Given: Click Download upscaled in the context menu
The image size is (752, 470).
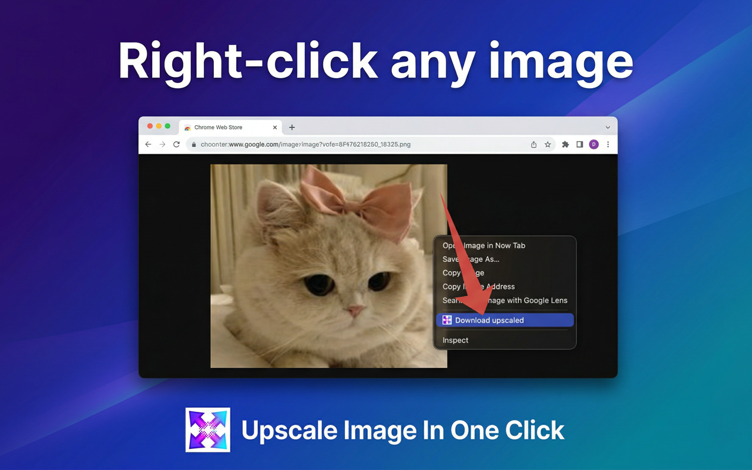Looking at the screenshot, I should coord(505,320).
